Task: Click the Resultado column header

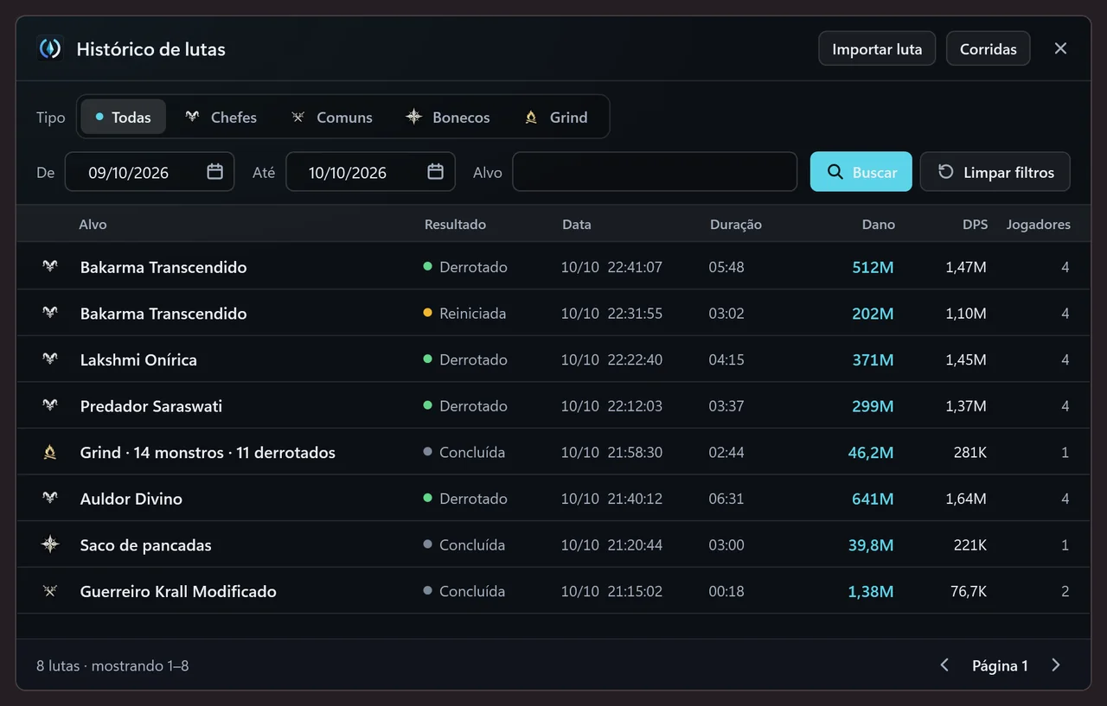Action: (455, 224)
